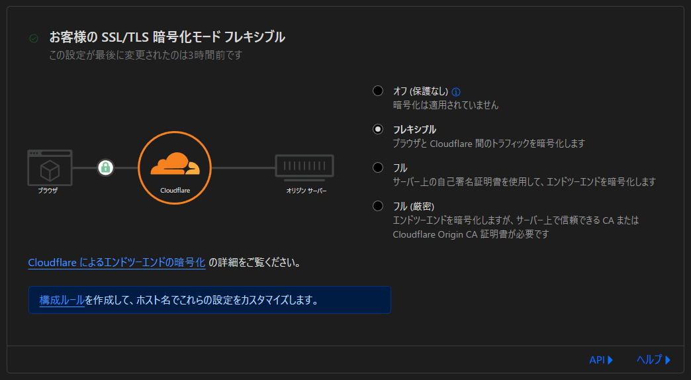
Task: Click the green checkmark status icon
Action: tap(34, 38)
